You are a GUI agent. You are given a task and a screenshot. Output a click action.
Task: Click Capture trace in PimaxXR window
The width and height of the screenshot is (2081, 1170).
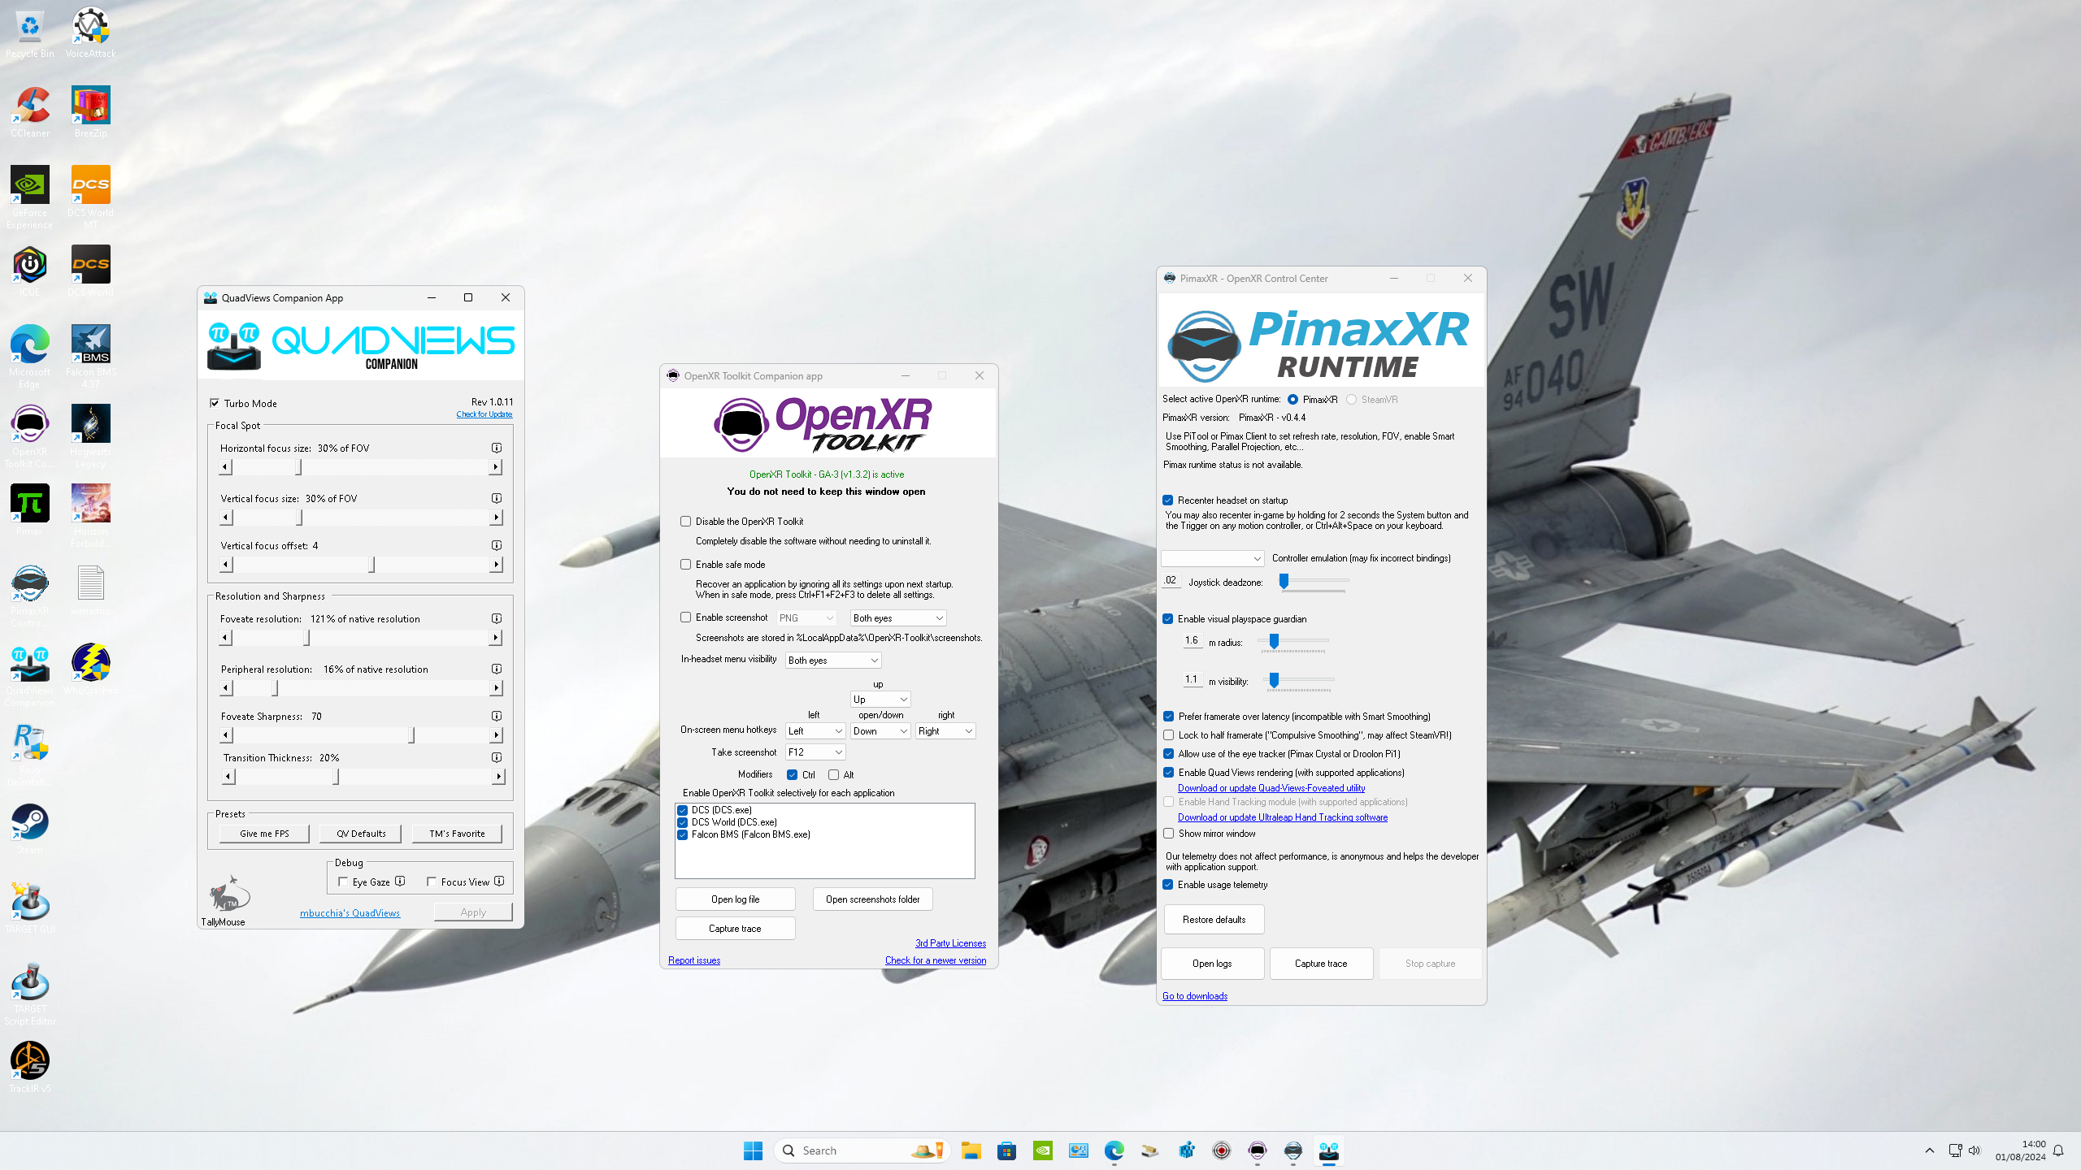pyautogui.click(x=1321, y=964)
